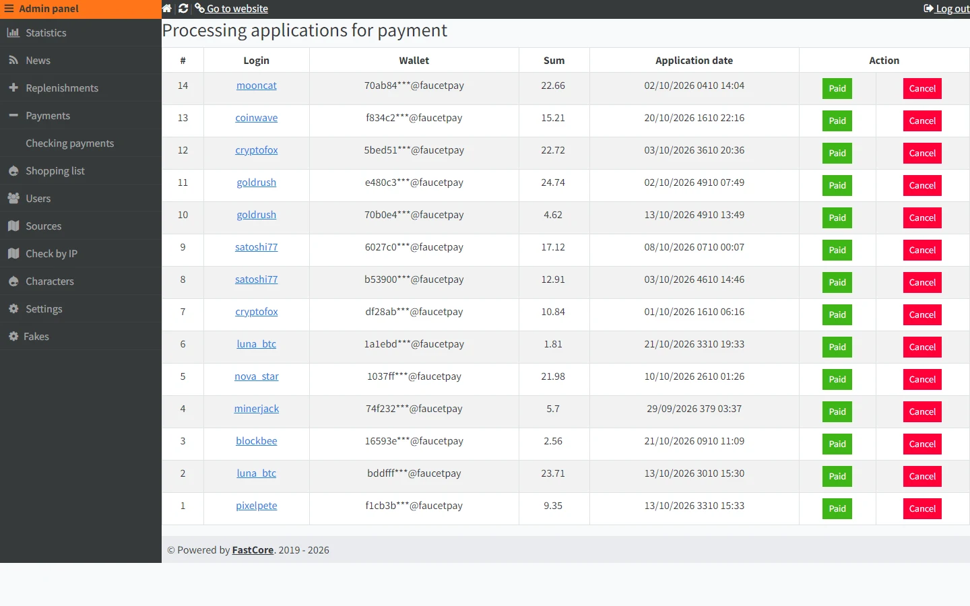The width and height of the screenshot is (970, 606).
Task: Collapse Payments using the minus icon
Action: click(13, 115)
